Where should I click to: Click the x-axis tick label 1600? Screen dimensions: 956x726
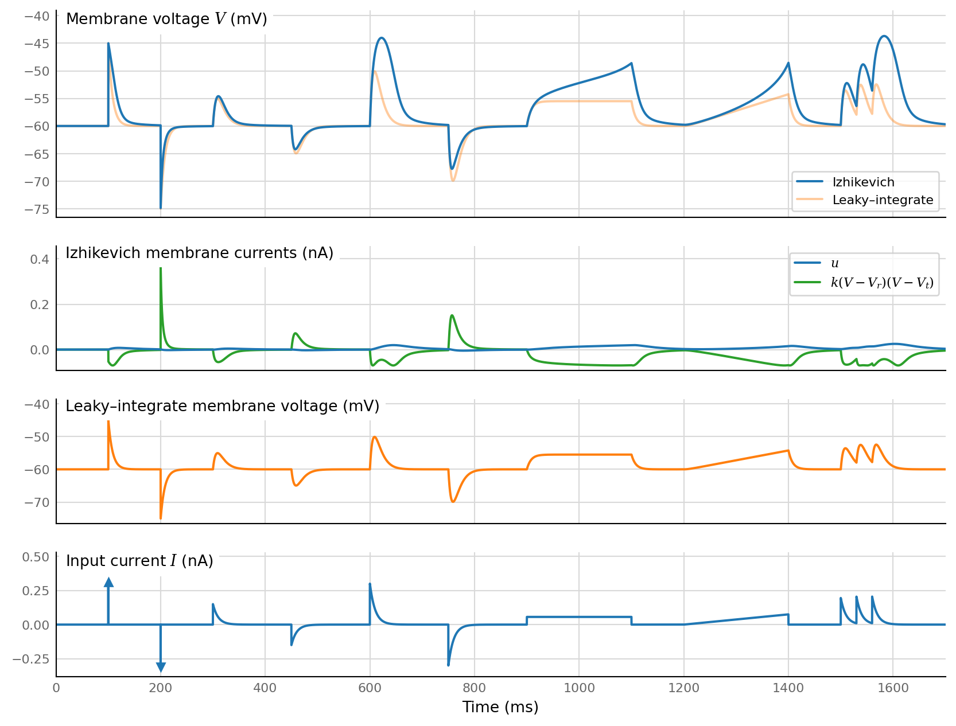tap(893, 688)
